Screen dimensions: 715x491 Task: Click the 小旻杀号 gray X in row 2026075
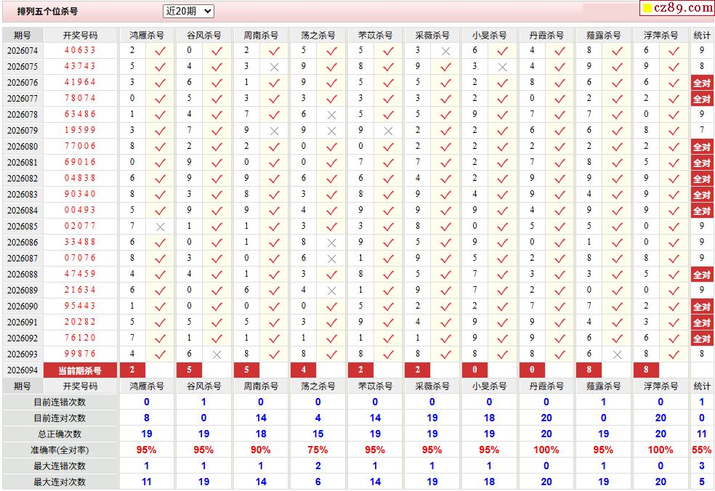click(x=503, y=67)
